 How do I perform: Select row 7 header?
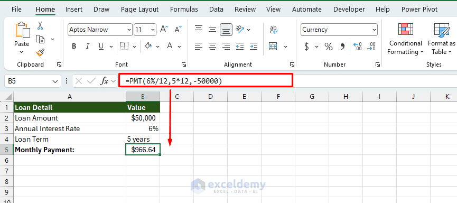[x=7, y=171]
